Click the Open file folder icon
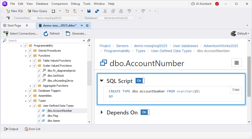This screenshot has width=252, height=139. click(x=75, y=11)
